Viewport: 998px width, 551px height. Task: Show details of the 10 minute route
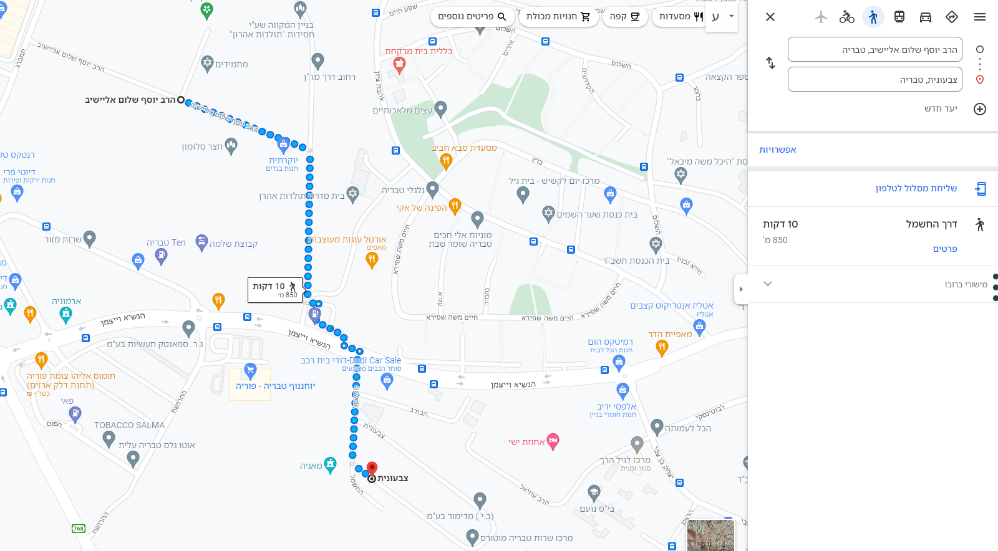(x=945, y=249)
